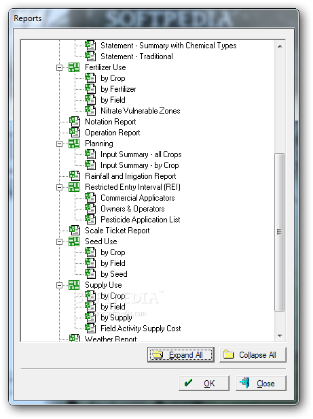Select the Statement - Traditional report
This screenshot has width=313, height=419.
(136, 56)
